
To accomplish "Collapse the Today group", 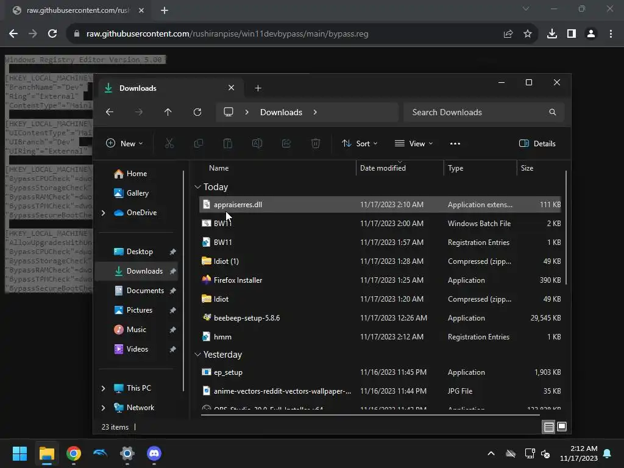I will point(197,187).
